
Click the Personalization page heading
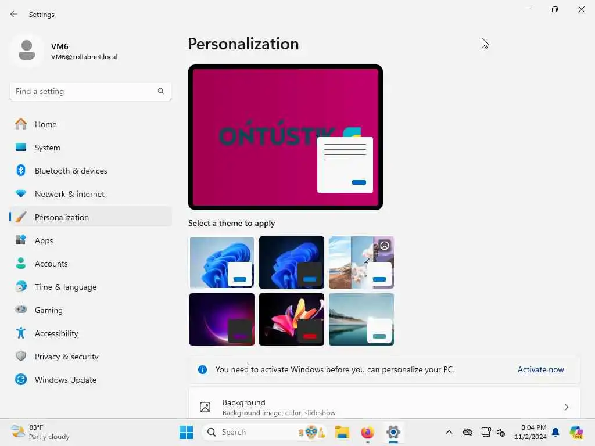pyautogui.click(x=243, y=44)
